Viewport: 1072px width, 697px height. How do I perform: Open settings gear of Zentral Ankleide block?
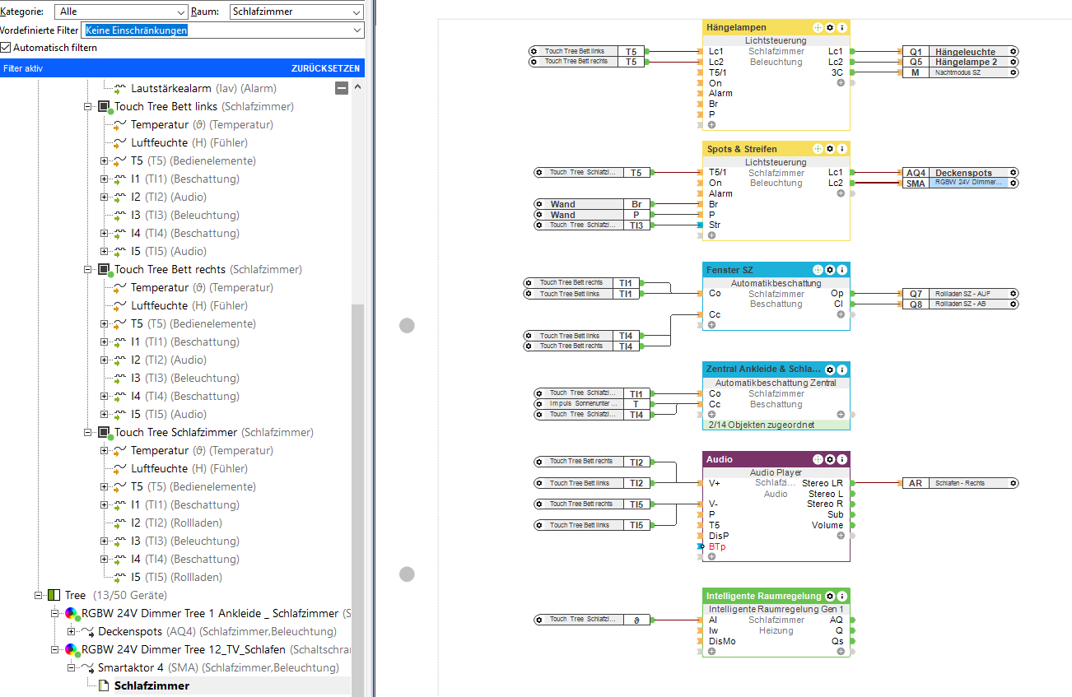coord(830,369)
